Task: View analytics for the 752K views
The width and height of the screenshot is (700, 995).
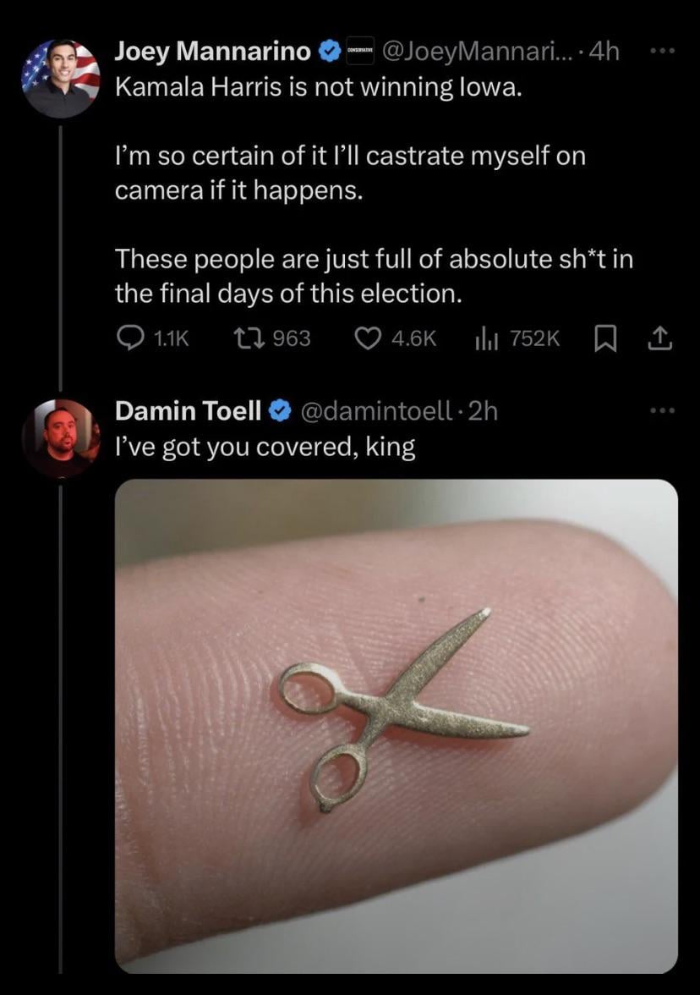Action: [x=484, y=338]
